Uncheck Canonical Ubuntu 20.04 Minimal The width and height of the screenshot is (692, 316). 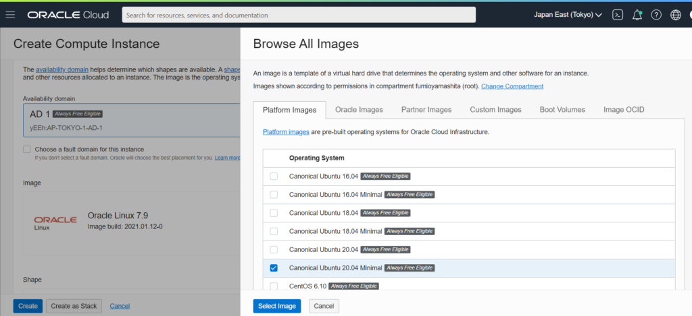274,267
